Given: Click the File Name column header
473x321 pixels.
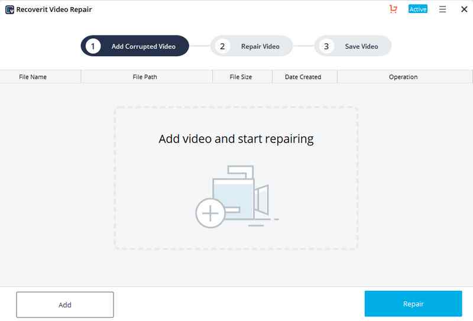Looking at the screenshot, I should pyautogui.click(x=40, y=77).
